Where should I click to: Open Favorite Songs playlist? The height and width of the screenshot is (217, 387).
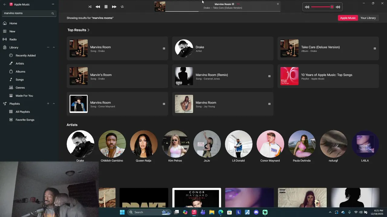tap(25, 120)
